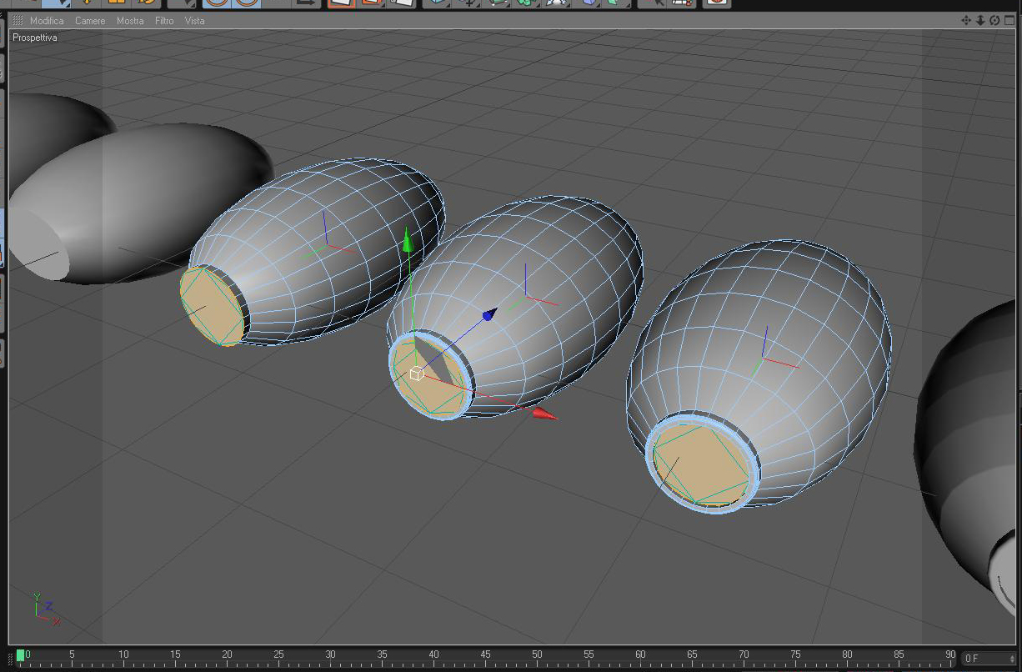The height and width of the screenshot is (672, 1022).
Task: Open the Modifica viewport menu
Action: [47, 21]
